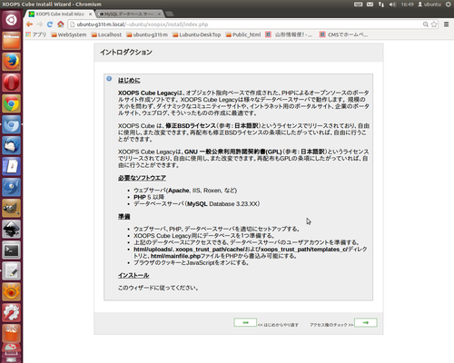The image size is (454, 363).
Task: Launch Google Chrome from the dock
Action: point(11,103)
